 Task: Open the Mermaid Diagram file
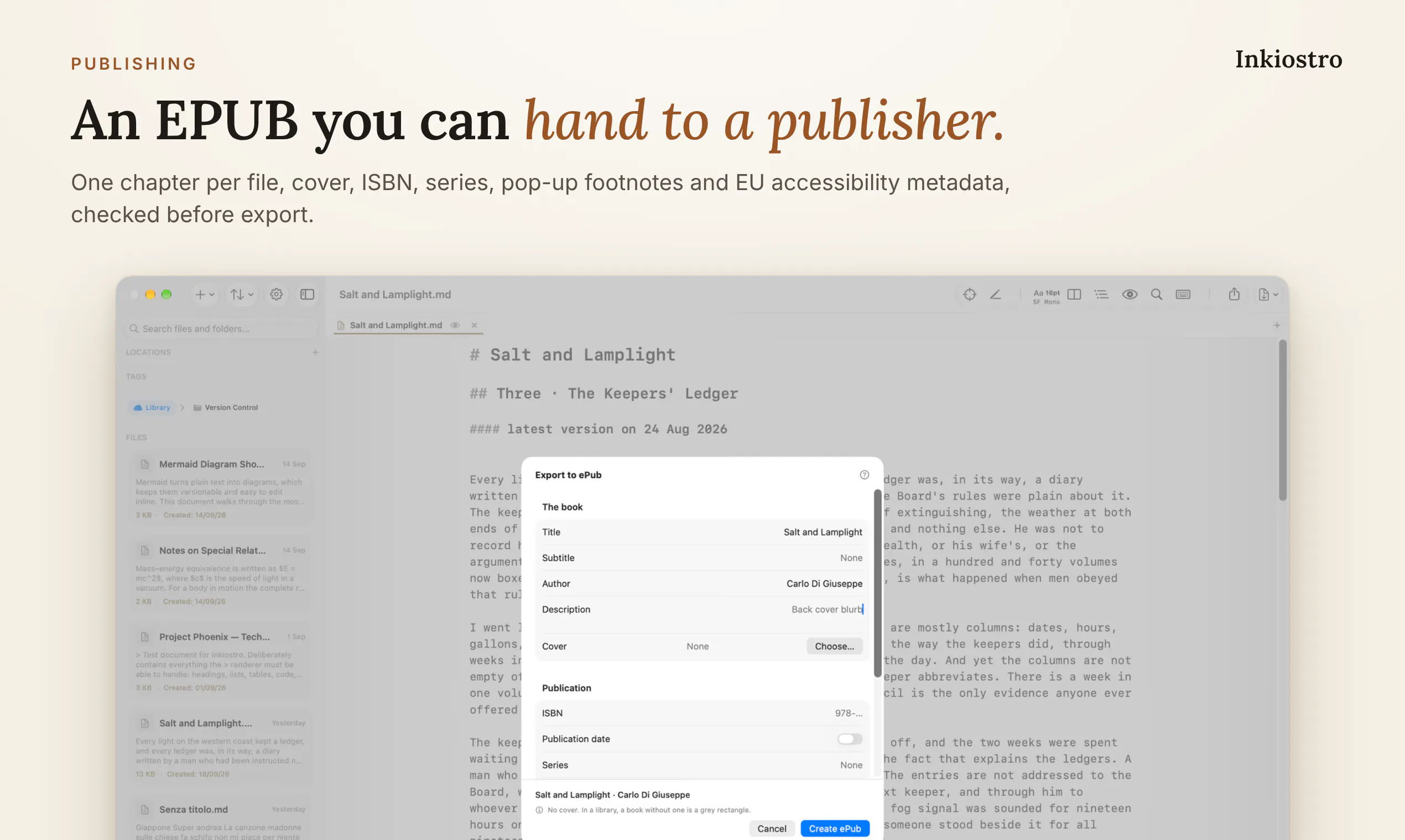coord(220,489)
